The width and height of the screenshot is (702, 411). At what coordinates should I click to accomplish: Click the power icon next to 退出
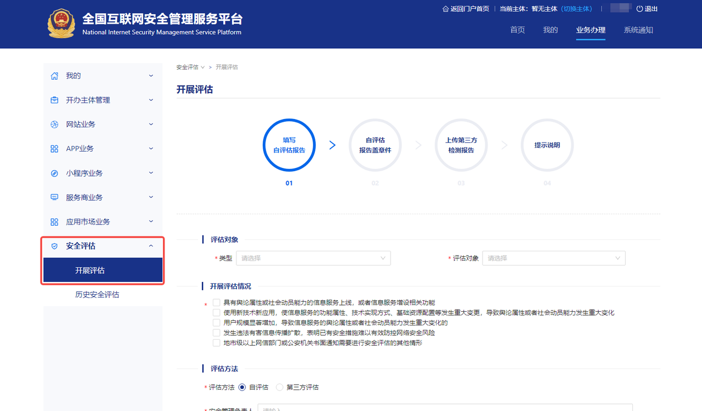coord(639,9)
